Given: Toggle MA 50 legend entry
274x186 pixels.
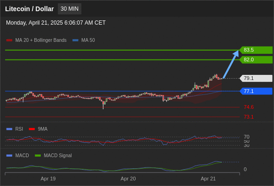Looking at the screenshot, I should [84, 40].
